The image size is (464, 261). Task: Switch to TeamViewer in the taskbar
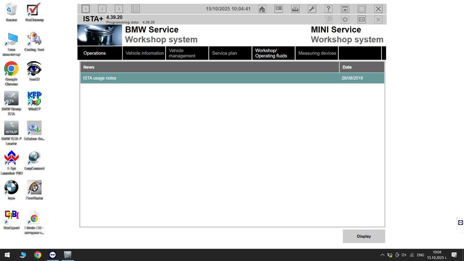[53, 255]
